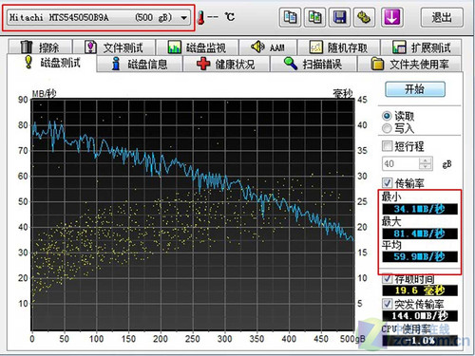Select the 读取 radio button

point(387,116)
